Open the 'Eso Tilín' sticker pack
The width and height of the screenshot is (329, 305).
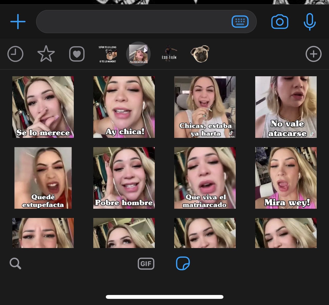coord(169,54)
